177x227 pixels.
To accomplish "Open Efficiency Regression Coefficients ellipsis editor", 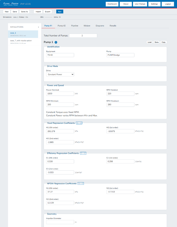I will (x=83, y=153).
